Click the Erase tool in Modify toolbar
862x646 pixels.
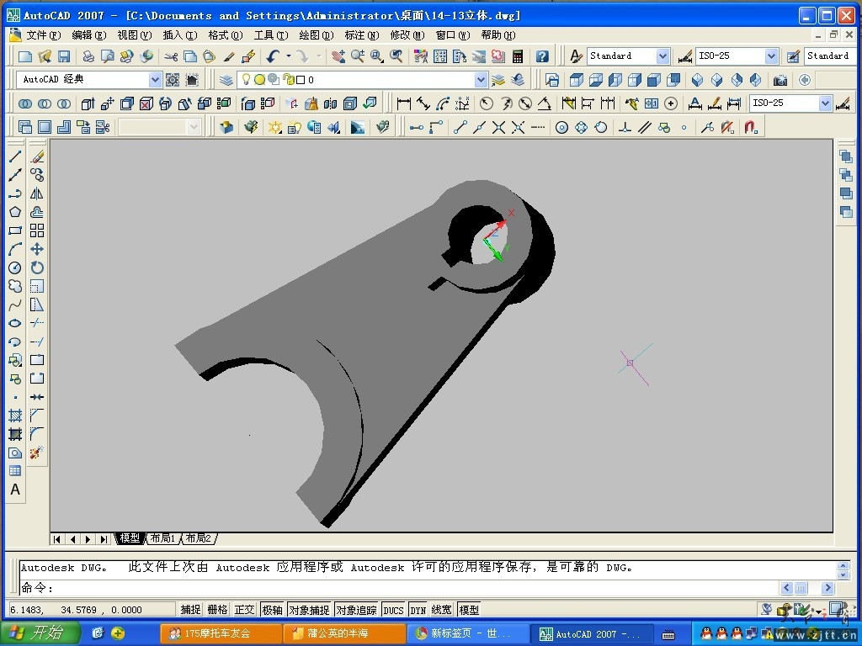tap(37, 156)
